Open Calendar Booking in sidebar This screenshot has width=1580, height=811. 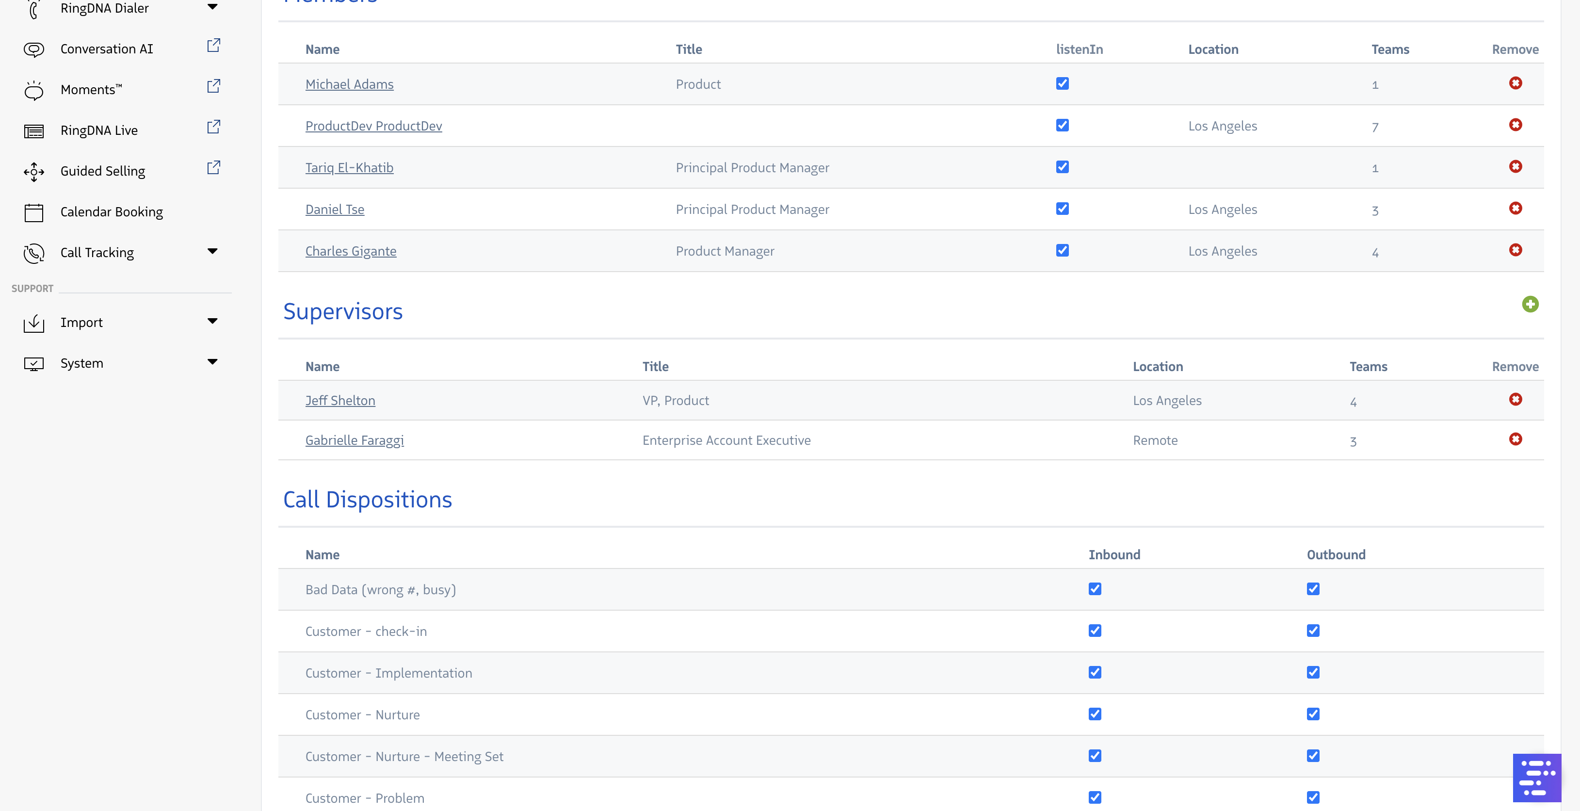(x=112, y=211)
